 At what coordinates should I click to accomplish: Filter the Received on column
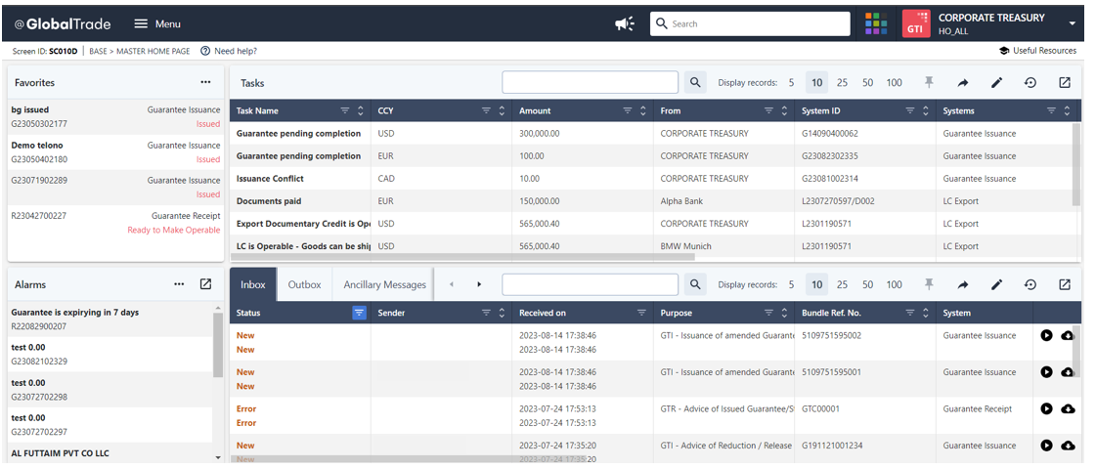tap(641, 313)
